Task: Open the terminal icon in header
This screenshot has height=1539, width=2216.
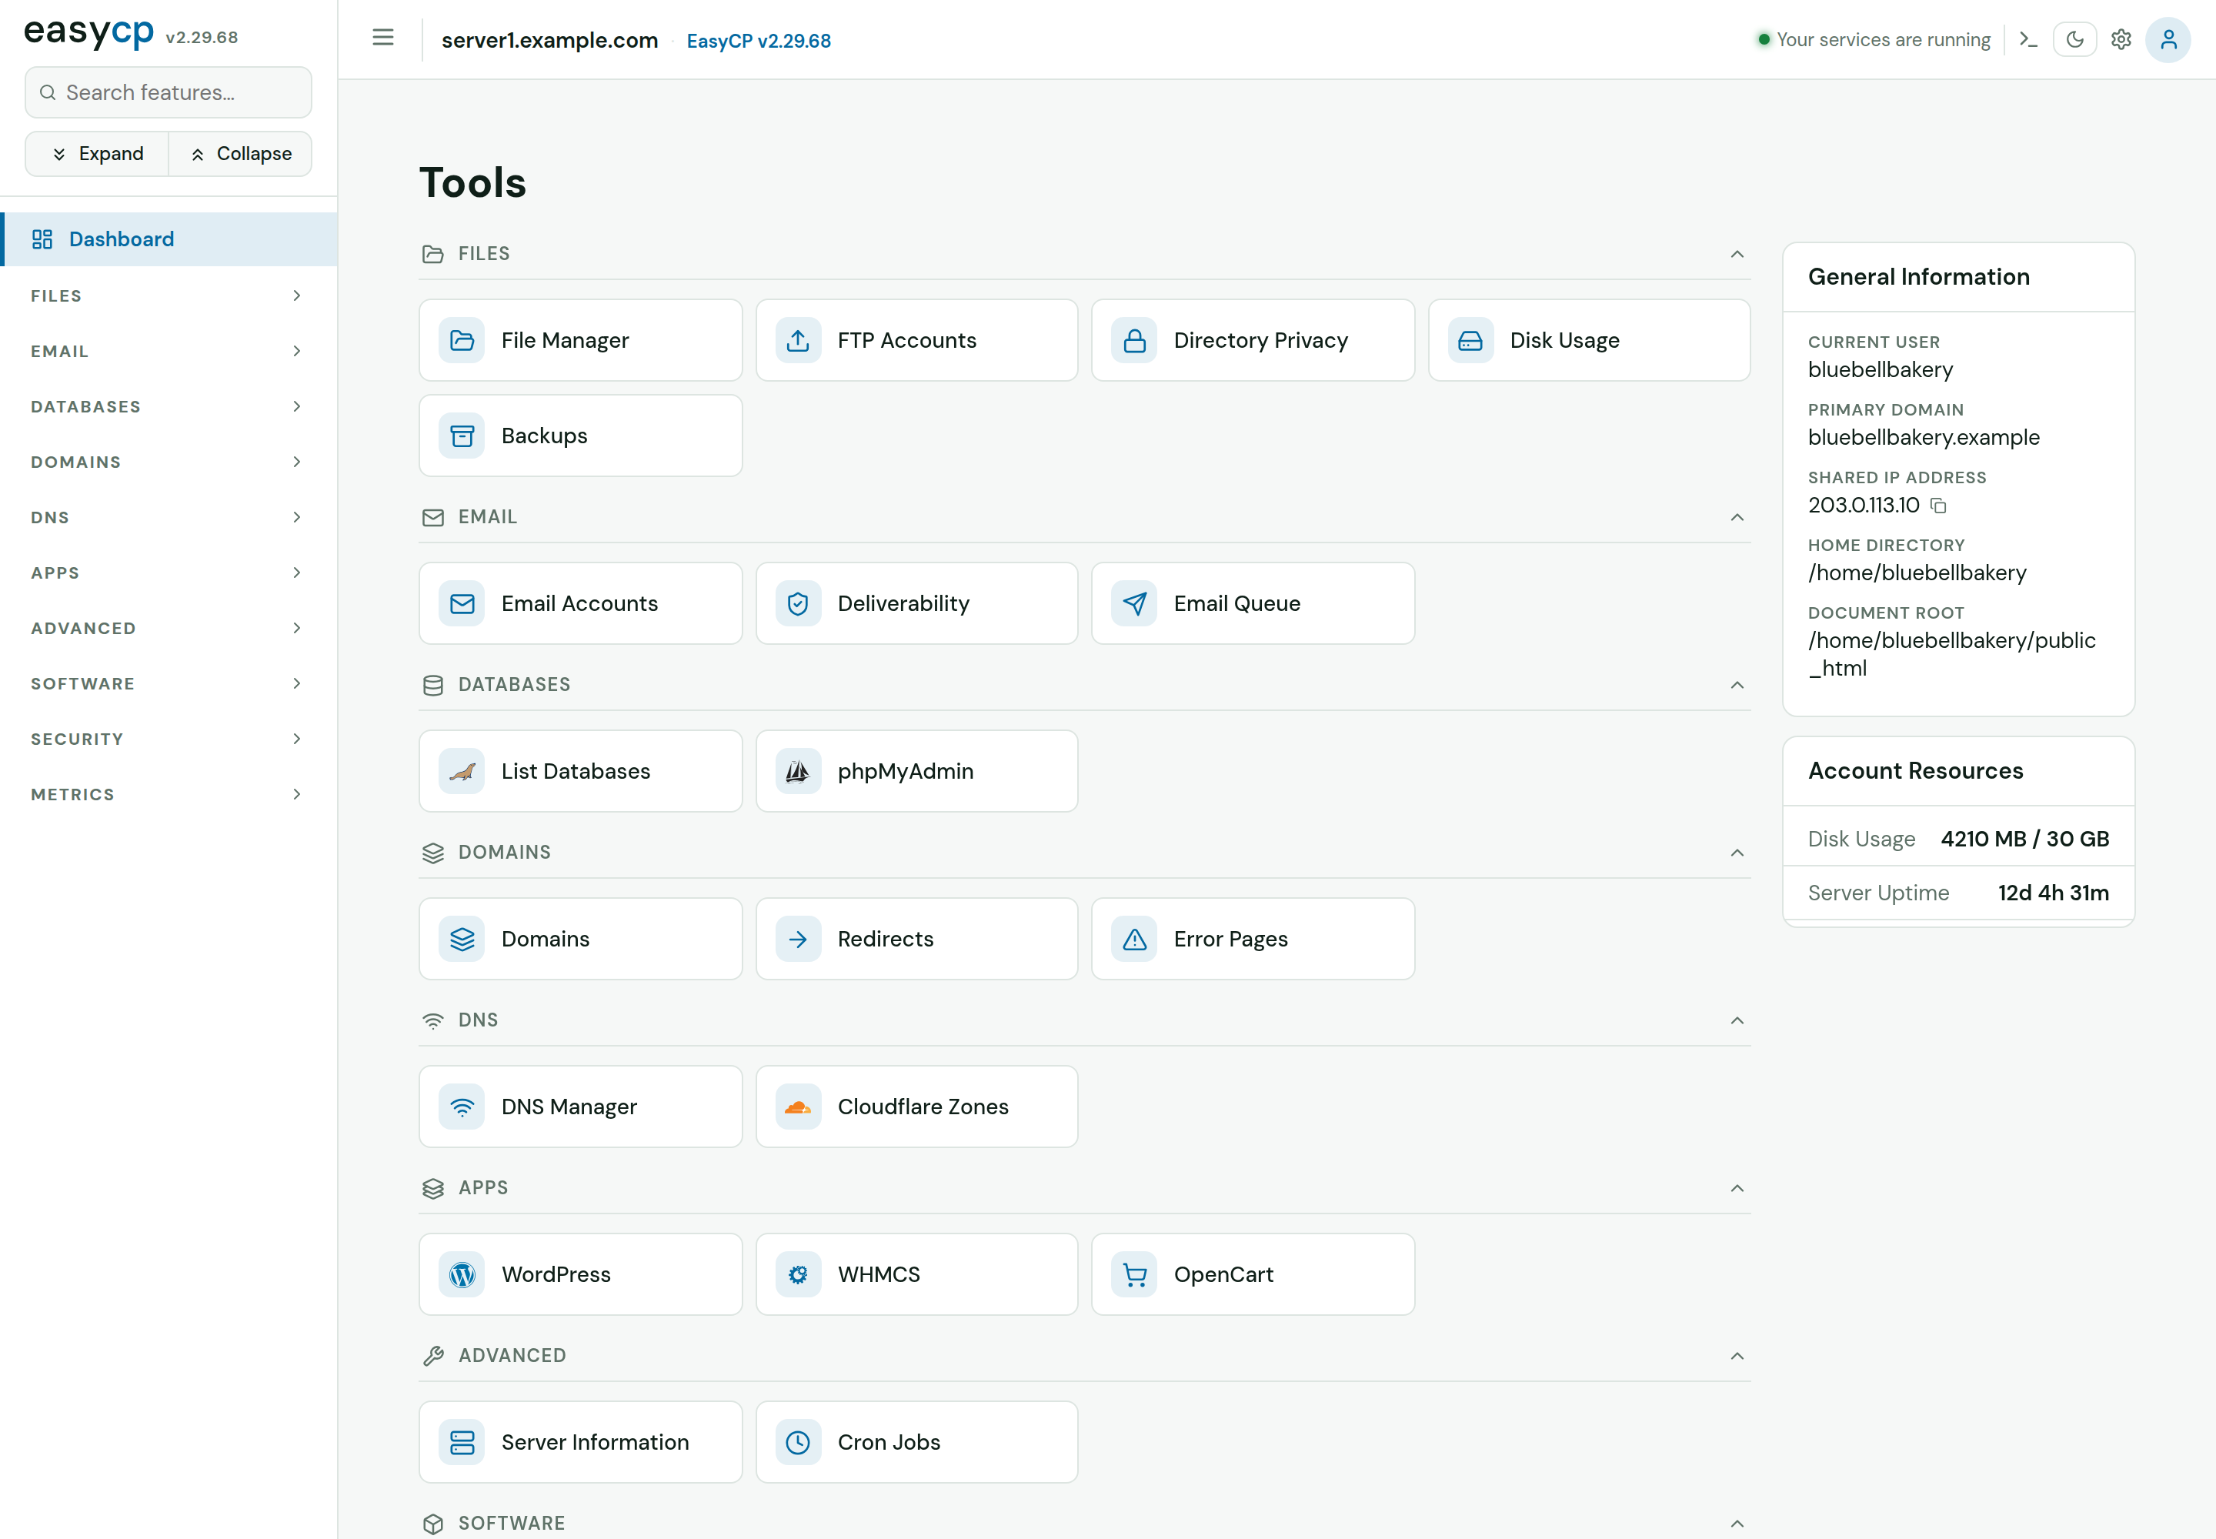Action: 2028,39
